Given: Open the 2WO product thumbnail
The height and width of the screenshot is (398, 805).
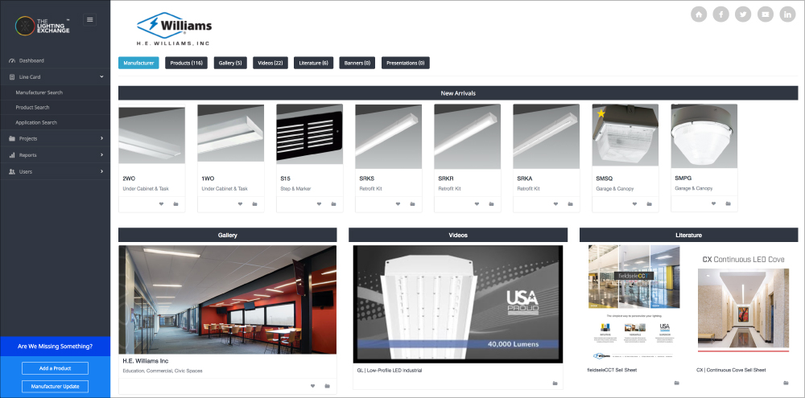Looking at the screenshot, I should pyautogui.click(x=152, y=134).
